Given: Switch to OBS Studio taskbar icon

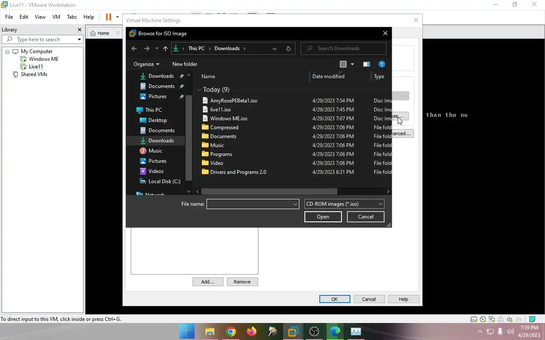Looking at the screenshot, I should point(314,331).
